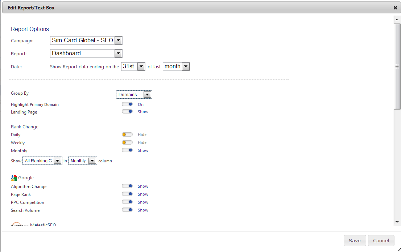The image size is (401, 252).
Task: Click the Google logo icon
Action: click(14, 178)
